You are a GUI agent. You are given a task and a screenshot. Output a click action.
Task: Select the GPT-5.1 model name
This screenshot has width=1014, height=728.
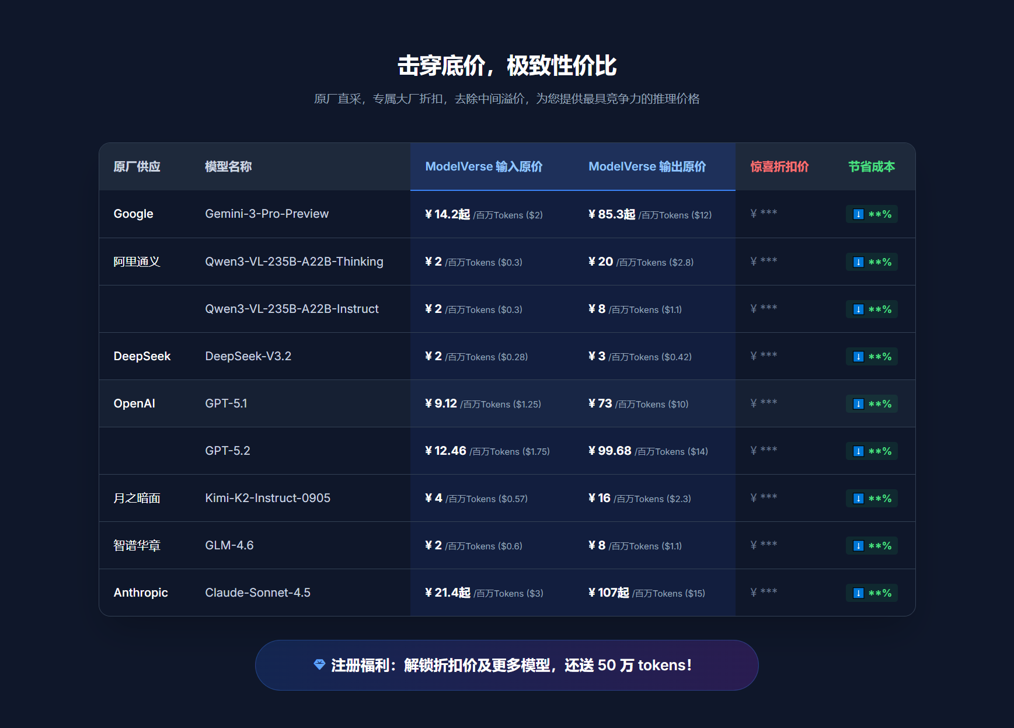coord(226,403)
